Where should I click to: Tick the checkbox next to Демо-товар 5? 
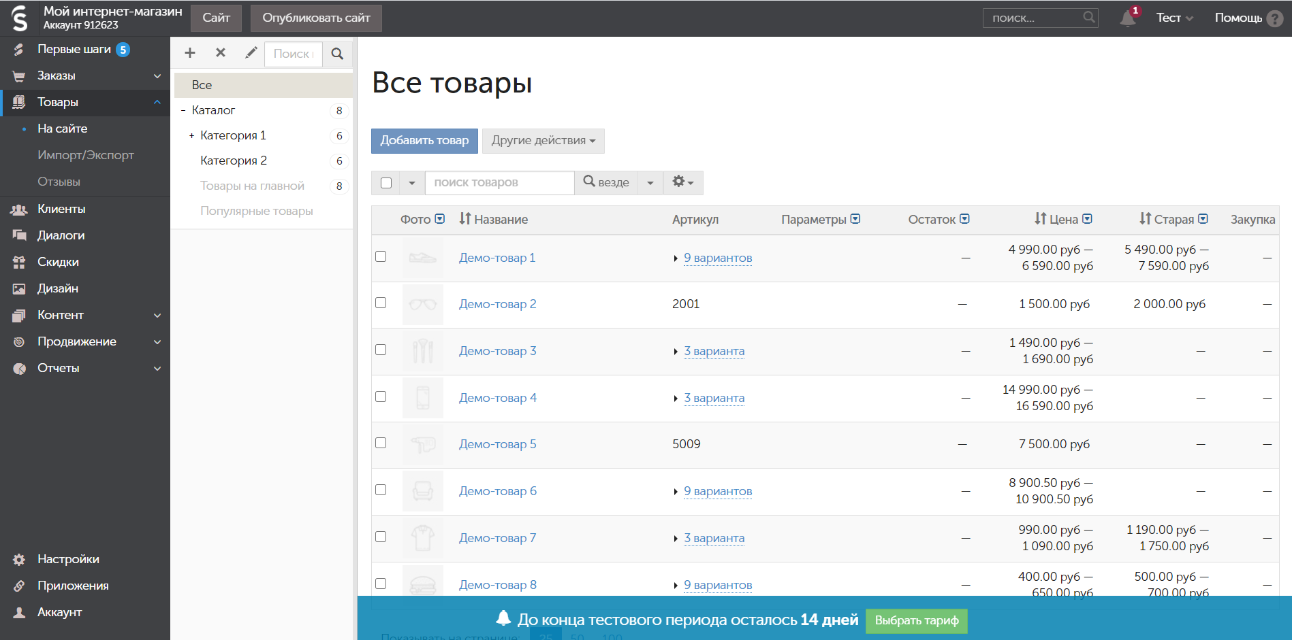tap(381, 443)
